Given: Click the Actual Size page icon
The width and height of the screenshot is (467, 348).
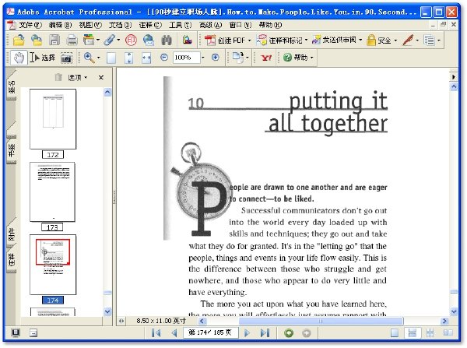Looking at the screenshot, I should 111,58.
